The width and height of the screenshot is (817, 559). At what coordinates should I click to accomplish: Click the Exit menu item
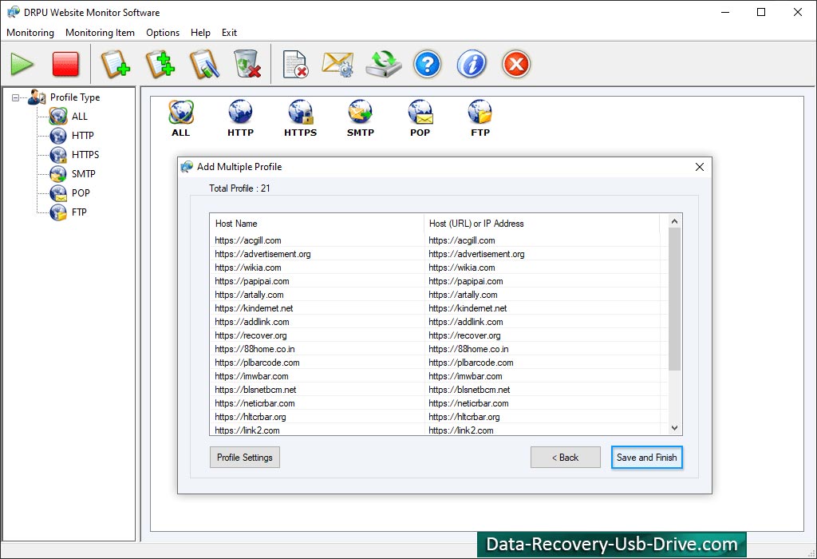(x=229, y=32)
